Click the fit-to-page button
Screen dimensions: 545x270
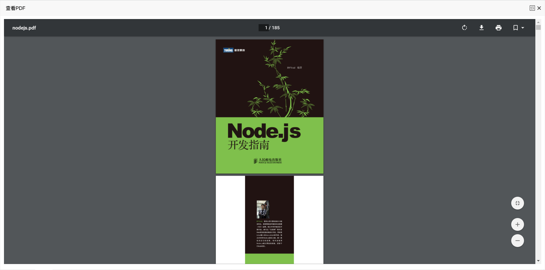517,203
